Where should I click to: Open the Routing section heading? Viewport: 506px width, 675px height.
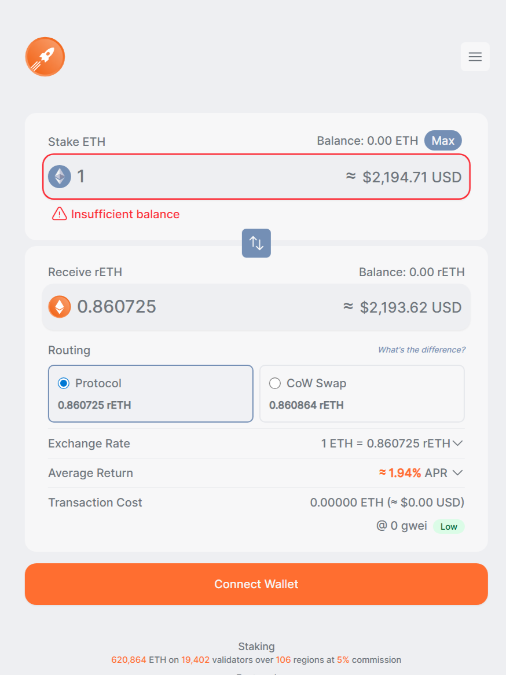(69, 350)
